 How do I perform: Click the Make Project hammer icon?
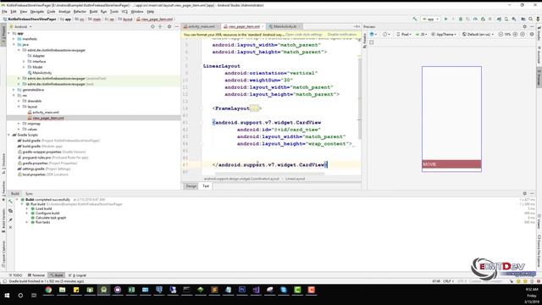click(x=415, y=19)
